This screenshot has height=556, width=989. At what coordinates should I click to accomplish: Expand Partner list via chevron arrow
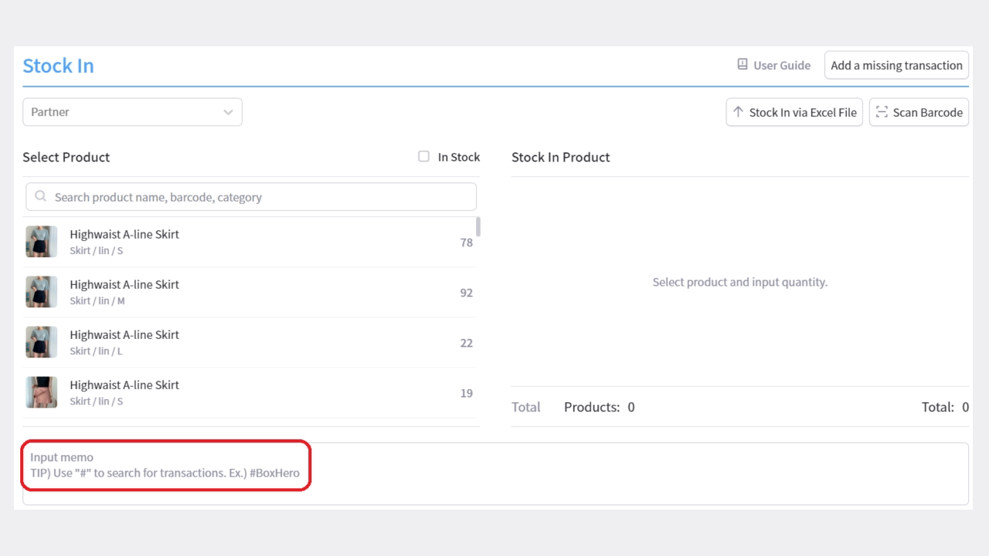point(228,112)
